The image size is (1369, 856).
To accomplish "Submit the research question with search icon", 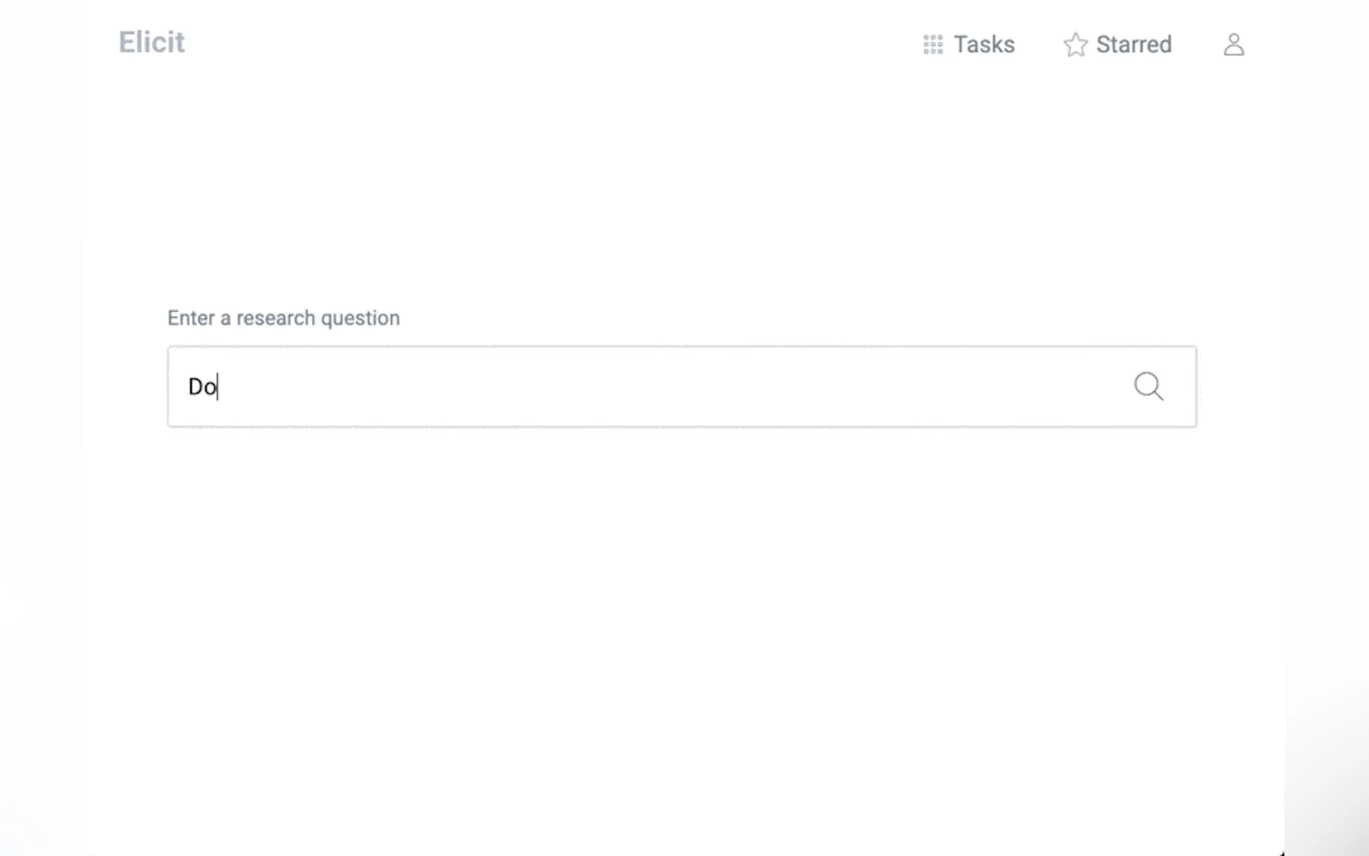I will tap(1148, 386).
